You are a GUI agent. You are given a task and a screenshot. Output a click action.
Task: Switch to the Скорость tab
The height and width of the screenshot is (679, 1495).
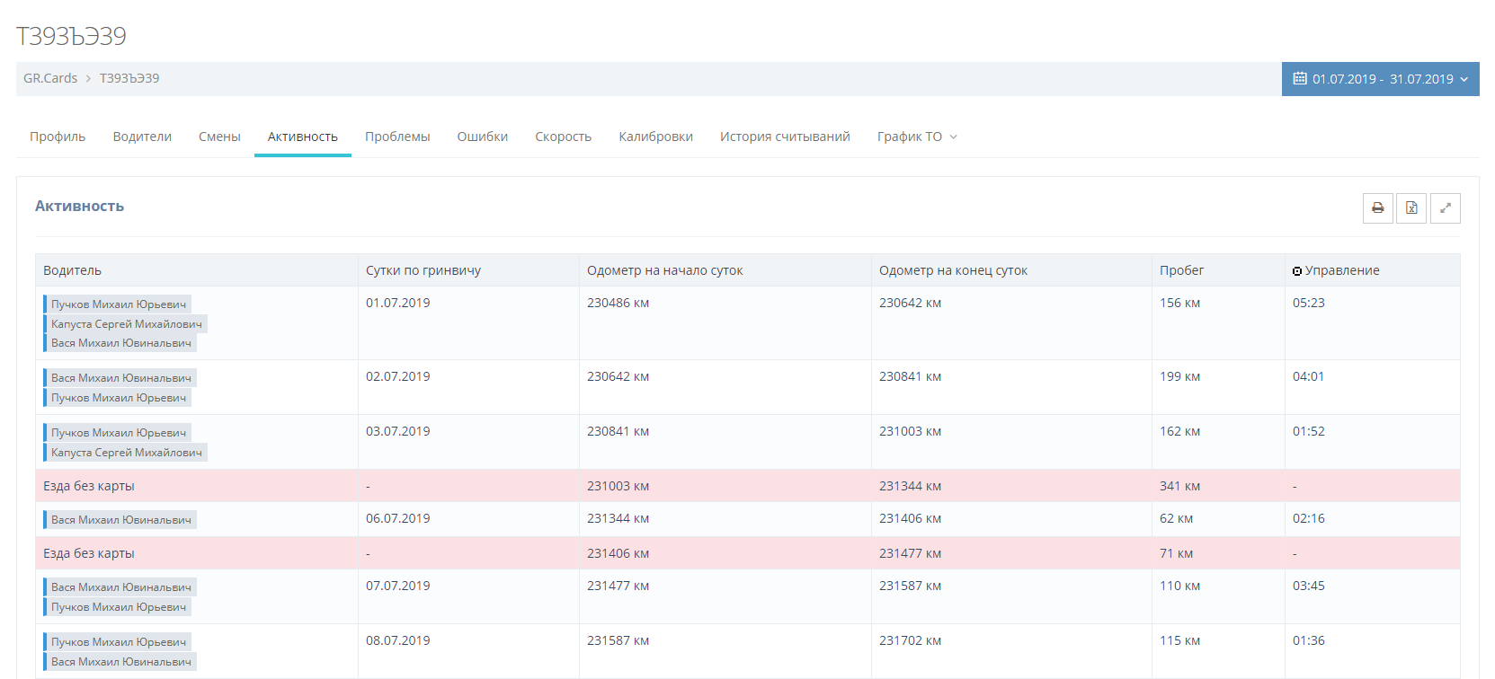tap(563, 137)
